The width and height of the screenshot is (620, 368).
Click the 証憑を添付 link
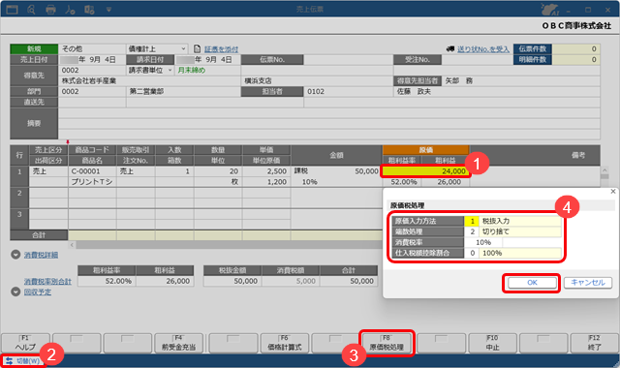coord(221,49)
